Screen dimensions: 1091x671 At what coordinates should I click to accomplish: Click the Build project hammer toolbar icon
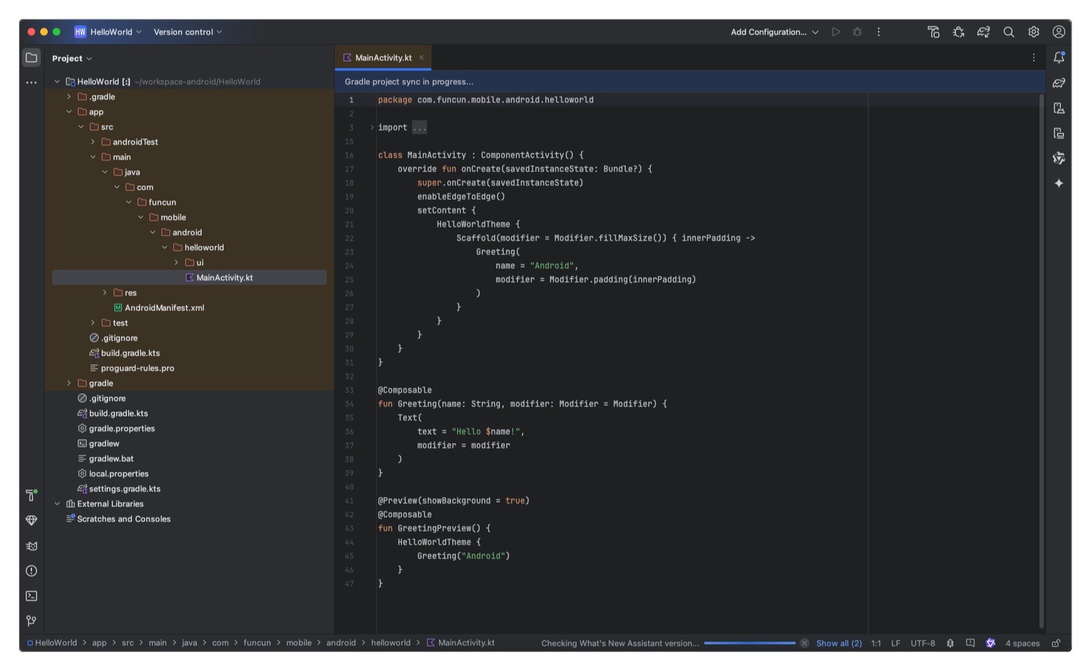pos(933,32)
